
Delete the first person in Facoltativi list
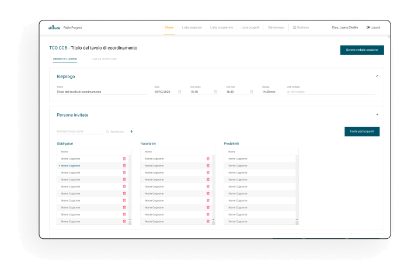click(208, 159)
